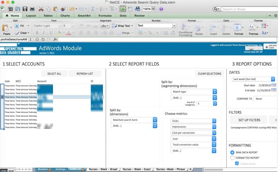278x172 pixels.
Task: Open the Formulas ribbon tab
Action: point(105,15)
